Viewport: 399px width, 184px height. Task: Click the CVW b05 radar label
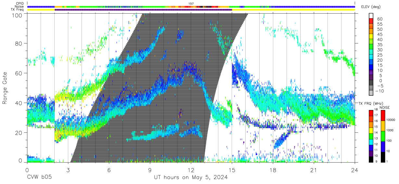[x=39, y=178]
